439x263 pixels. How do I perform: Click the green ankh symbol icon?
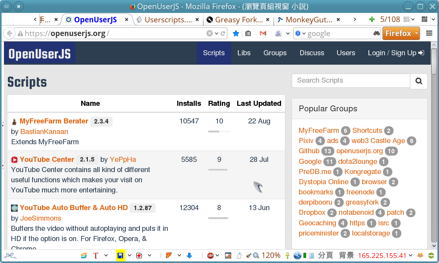pos(287,256)
